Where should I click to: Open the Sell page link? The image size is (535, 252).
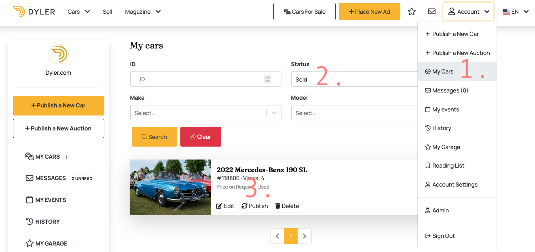click(108, 12)
